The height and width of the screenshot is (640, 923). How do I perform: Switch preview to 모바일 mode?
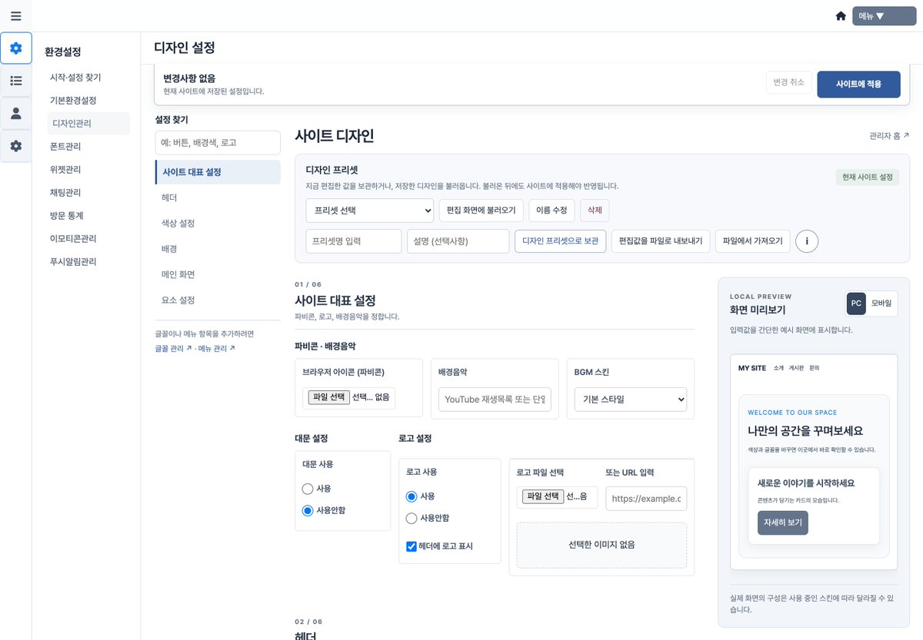882,303
